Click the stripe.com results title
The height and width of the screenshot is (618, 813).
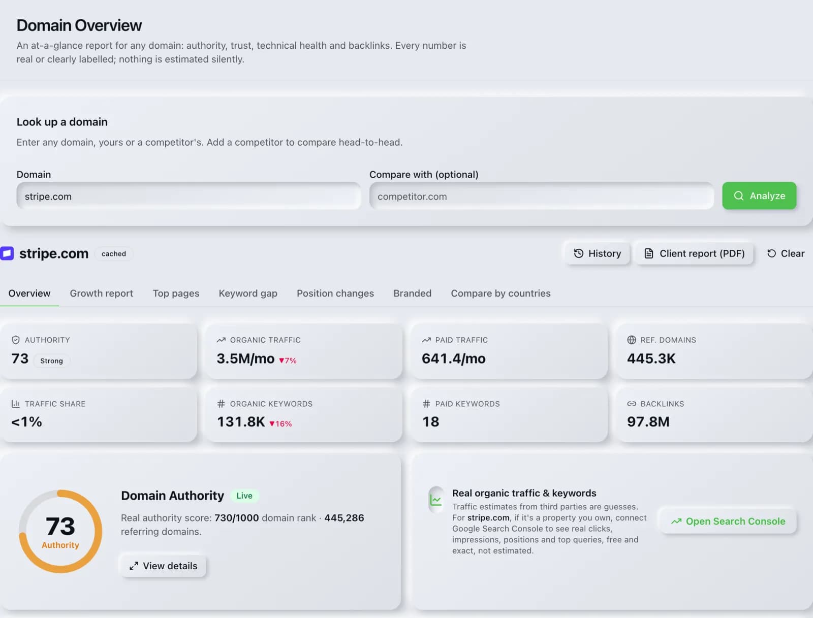[x=54, y=253]
